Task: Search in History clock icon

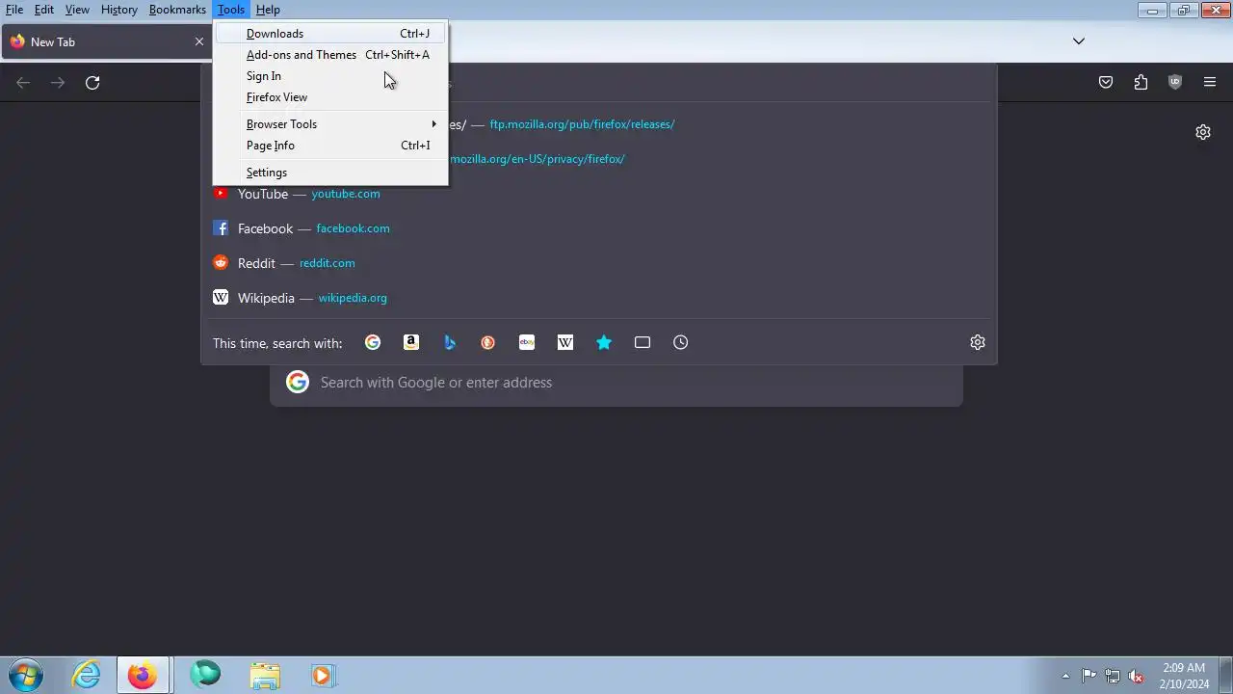Action: point(681,342)
